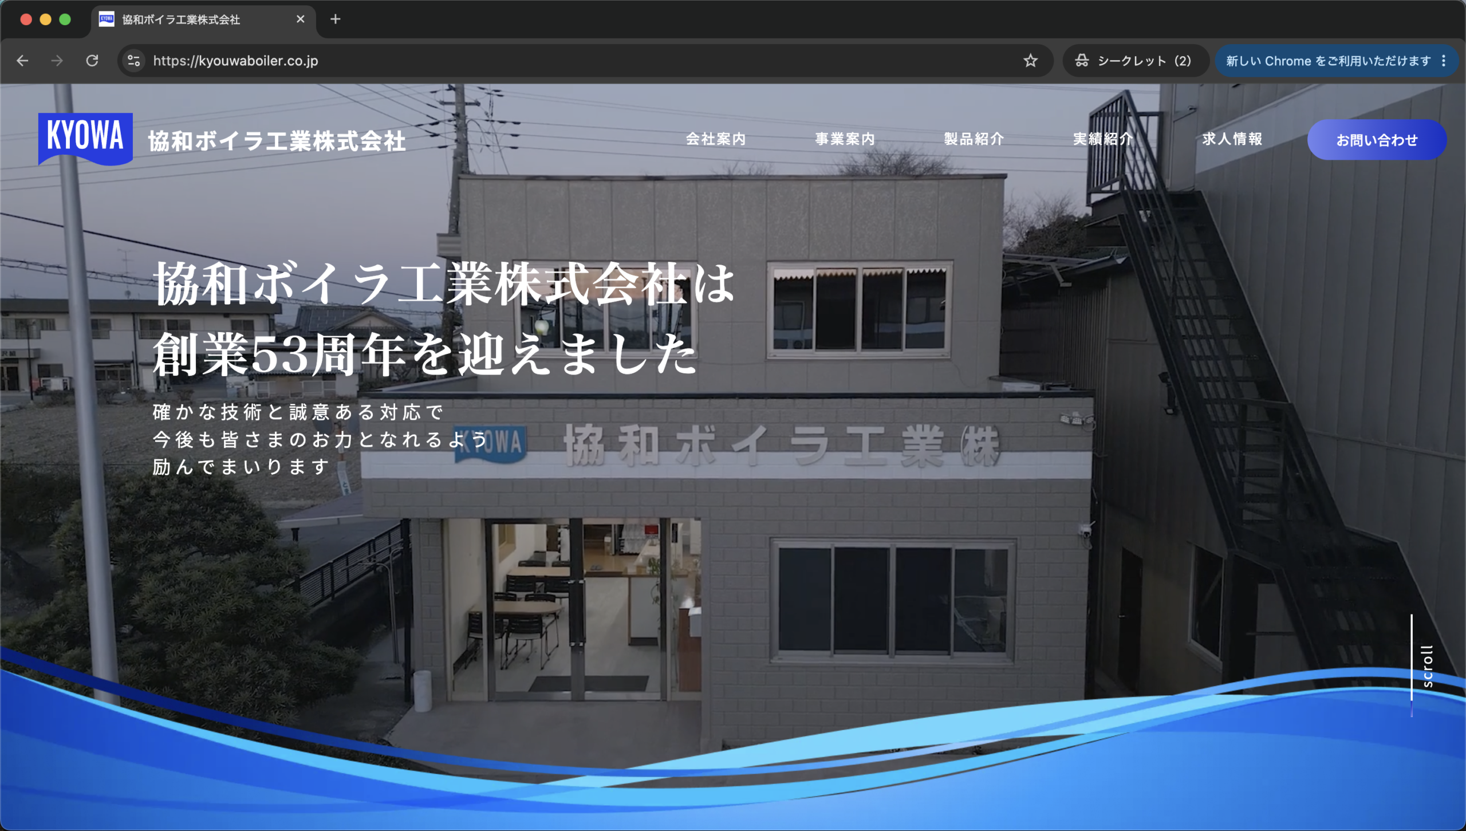Click the 協和ボイラ工業株式会社 header title

(x=277, y=141)
